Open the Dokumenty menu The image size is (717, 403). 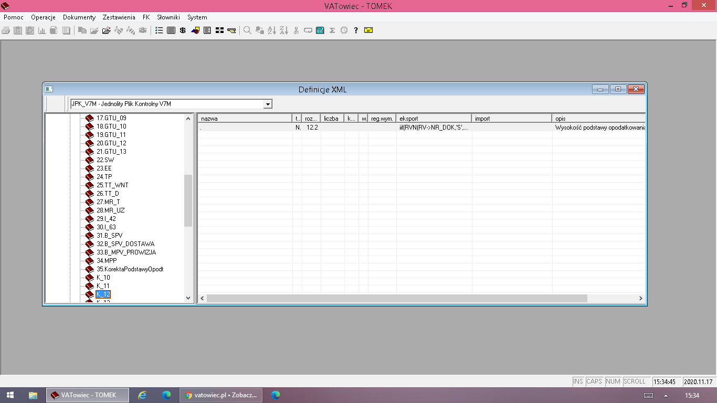(79, 17)
